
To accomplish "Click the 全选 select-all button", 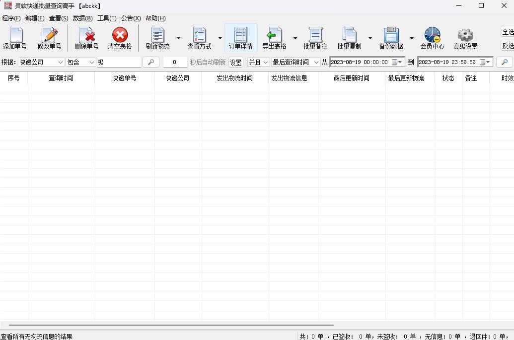I will (x=508, y=32).
